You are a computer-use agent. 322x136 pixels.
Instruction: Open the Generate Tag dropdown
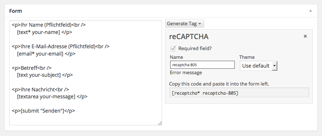184,23
